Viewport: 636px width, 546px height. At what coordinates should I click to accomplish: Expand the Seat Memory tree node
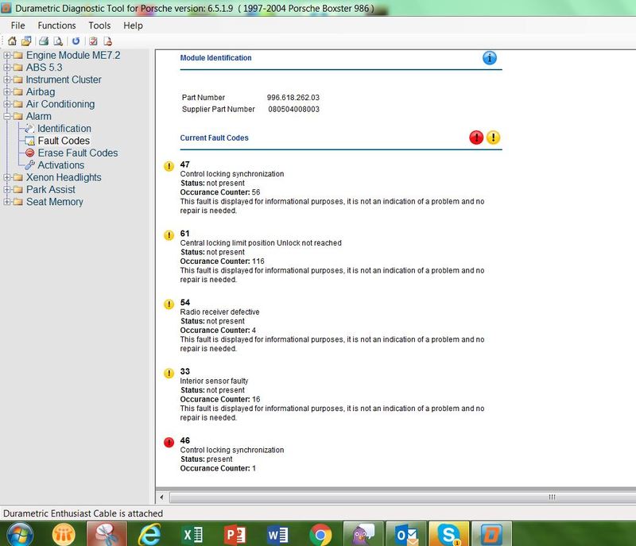pyautogui.click(x=7, y=202)
